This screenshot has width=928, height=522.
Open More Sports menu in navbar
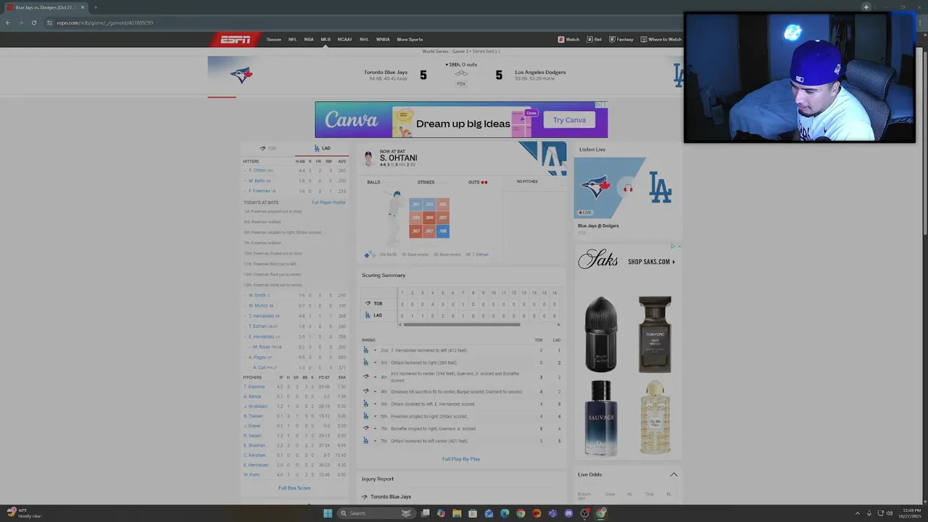point(410,39)
